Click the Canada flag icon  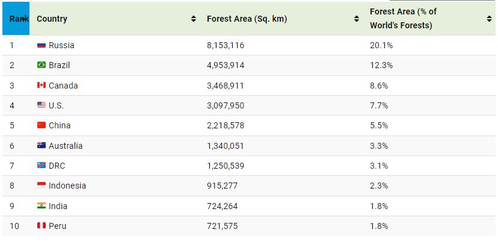(x=41, y=86)
